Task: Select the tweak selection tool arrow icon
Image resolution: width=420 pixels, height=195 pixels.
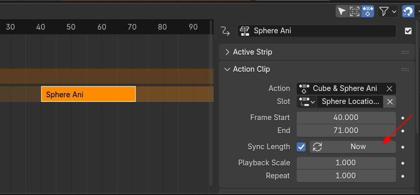Action: [342, 11]
